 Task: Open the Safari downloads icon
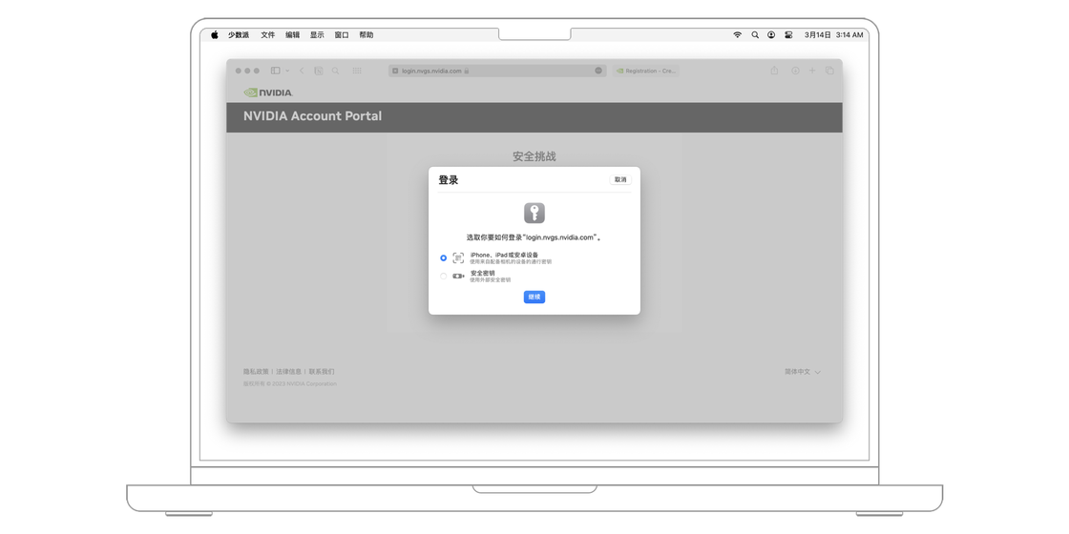pyautogui.click(x=795, y=71)
